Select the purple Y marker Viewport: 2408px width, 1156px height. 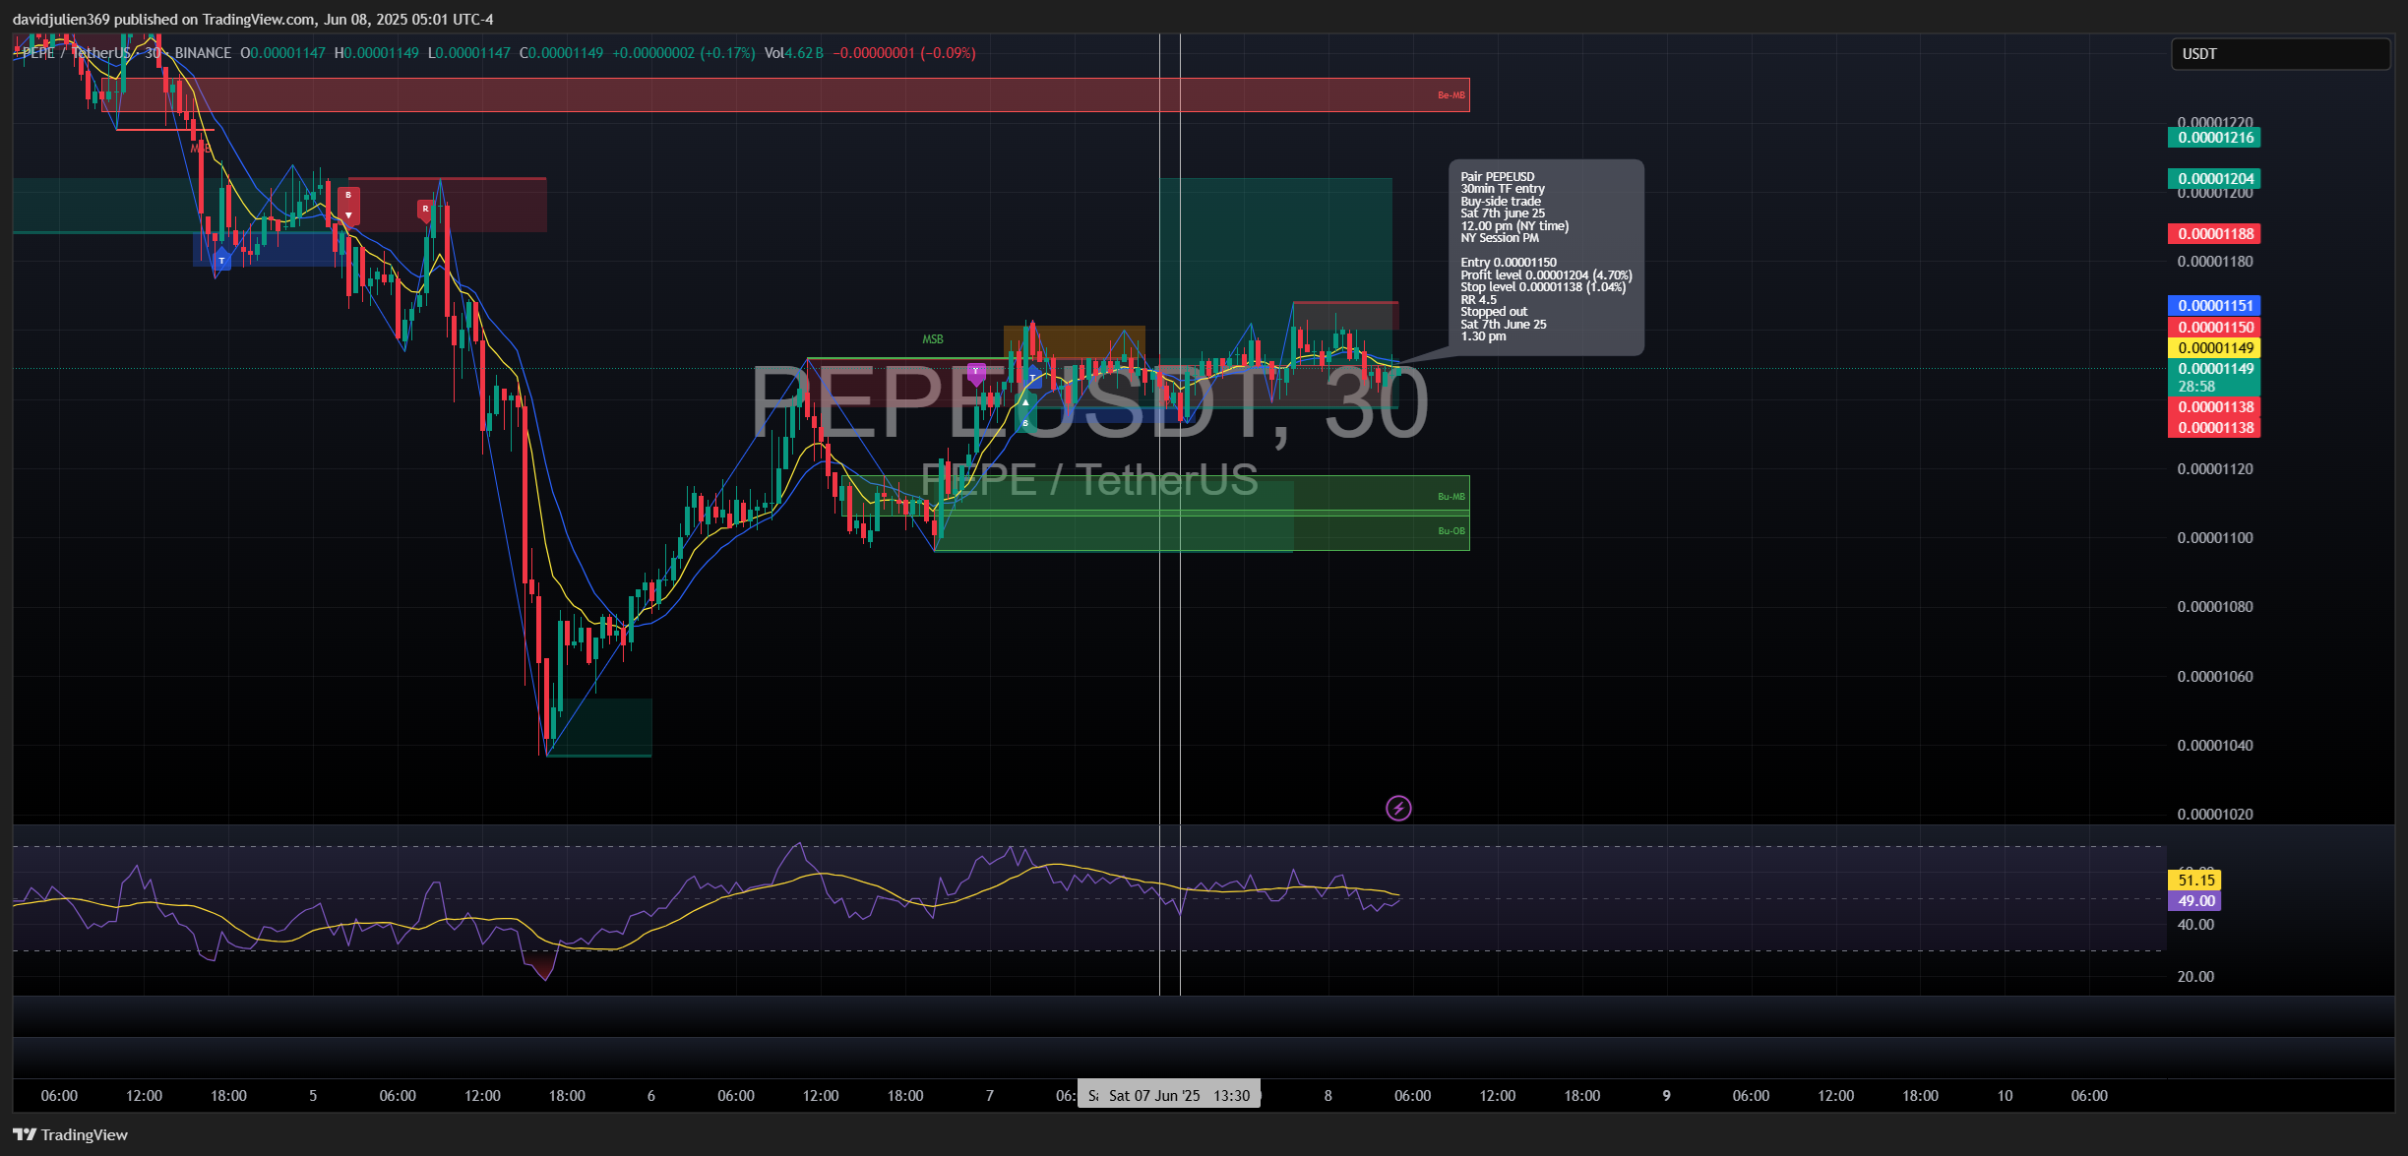pyautogui.click(x=975, y=373)
